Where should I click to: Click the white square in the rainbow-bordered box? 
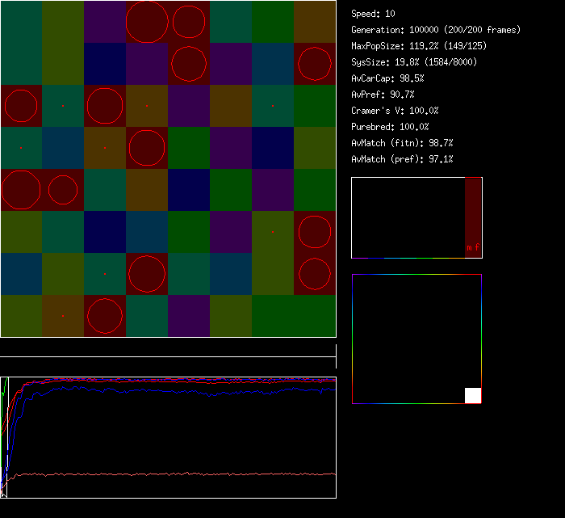473,395
